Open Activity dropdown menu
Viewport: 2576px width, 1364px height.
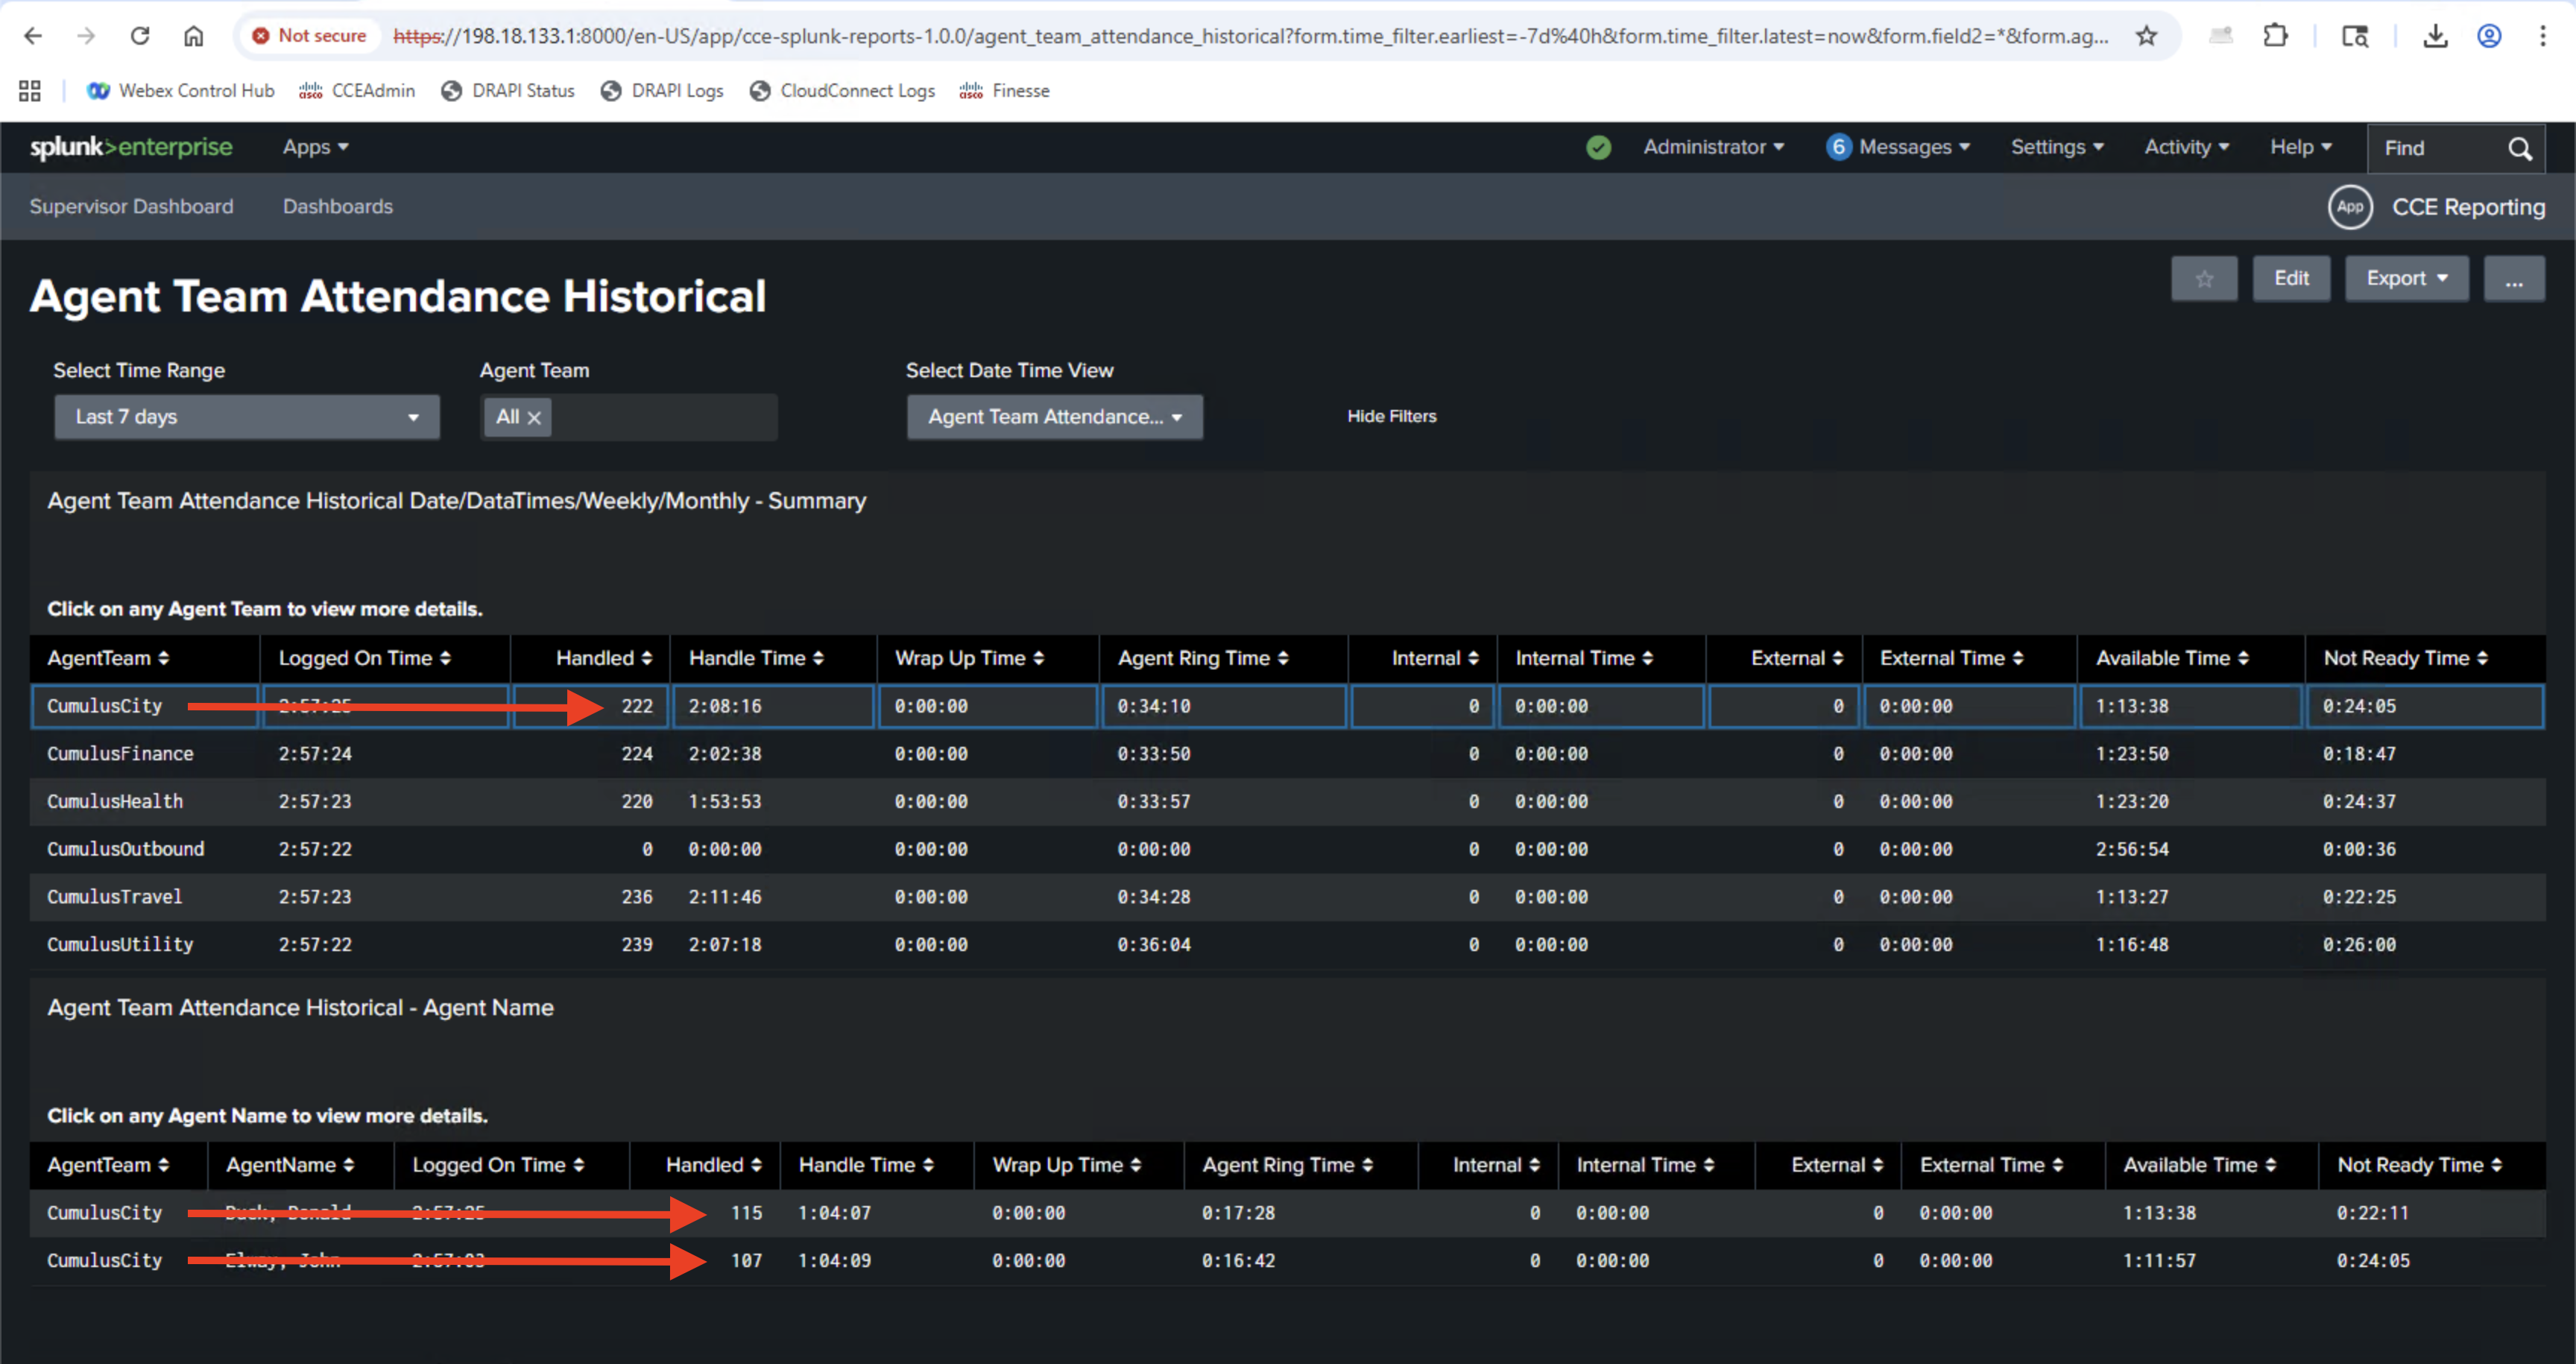[2186, 147]
